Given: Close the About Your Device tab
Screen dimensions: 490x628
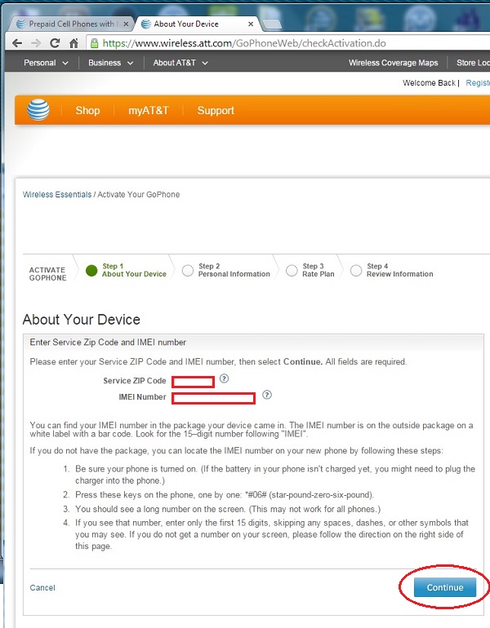Looking at the screenshot, I should click(x=251, y=24).
